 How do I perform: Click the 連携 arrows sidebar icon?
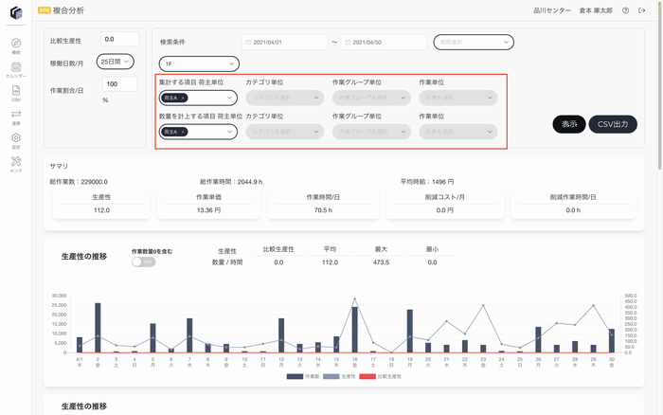click(x=16, y=116)
